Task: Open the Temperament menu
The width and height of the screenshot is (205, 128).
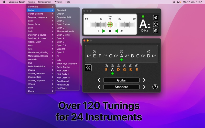Action: tap(45, 2)
